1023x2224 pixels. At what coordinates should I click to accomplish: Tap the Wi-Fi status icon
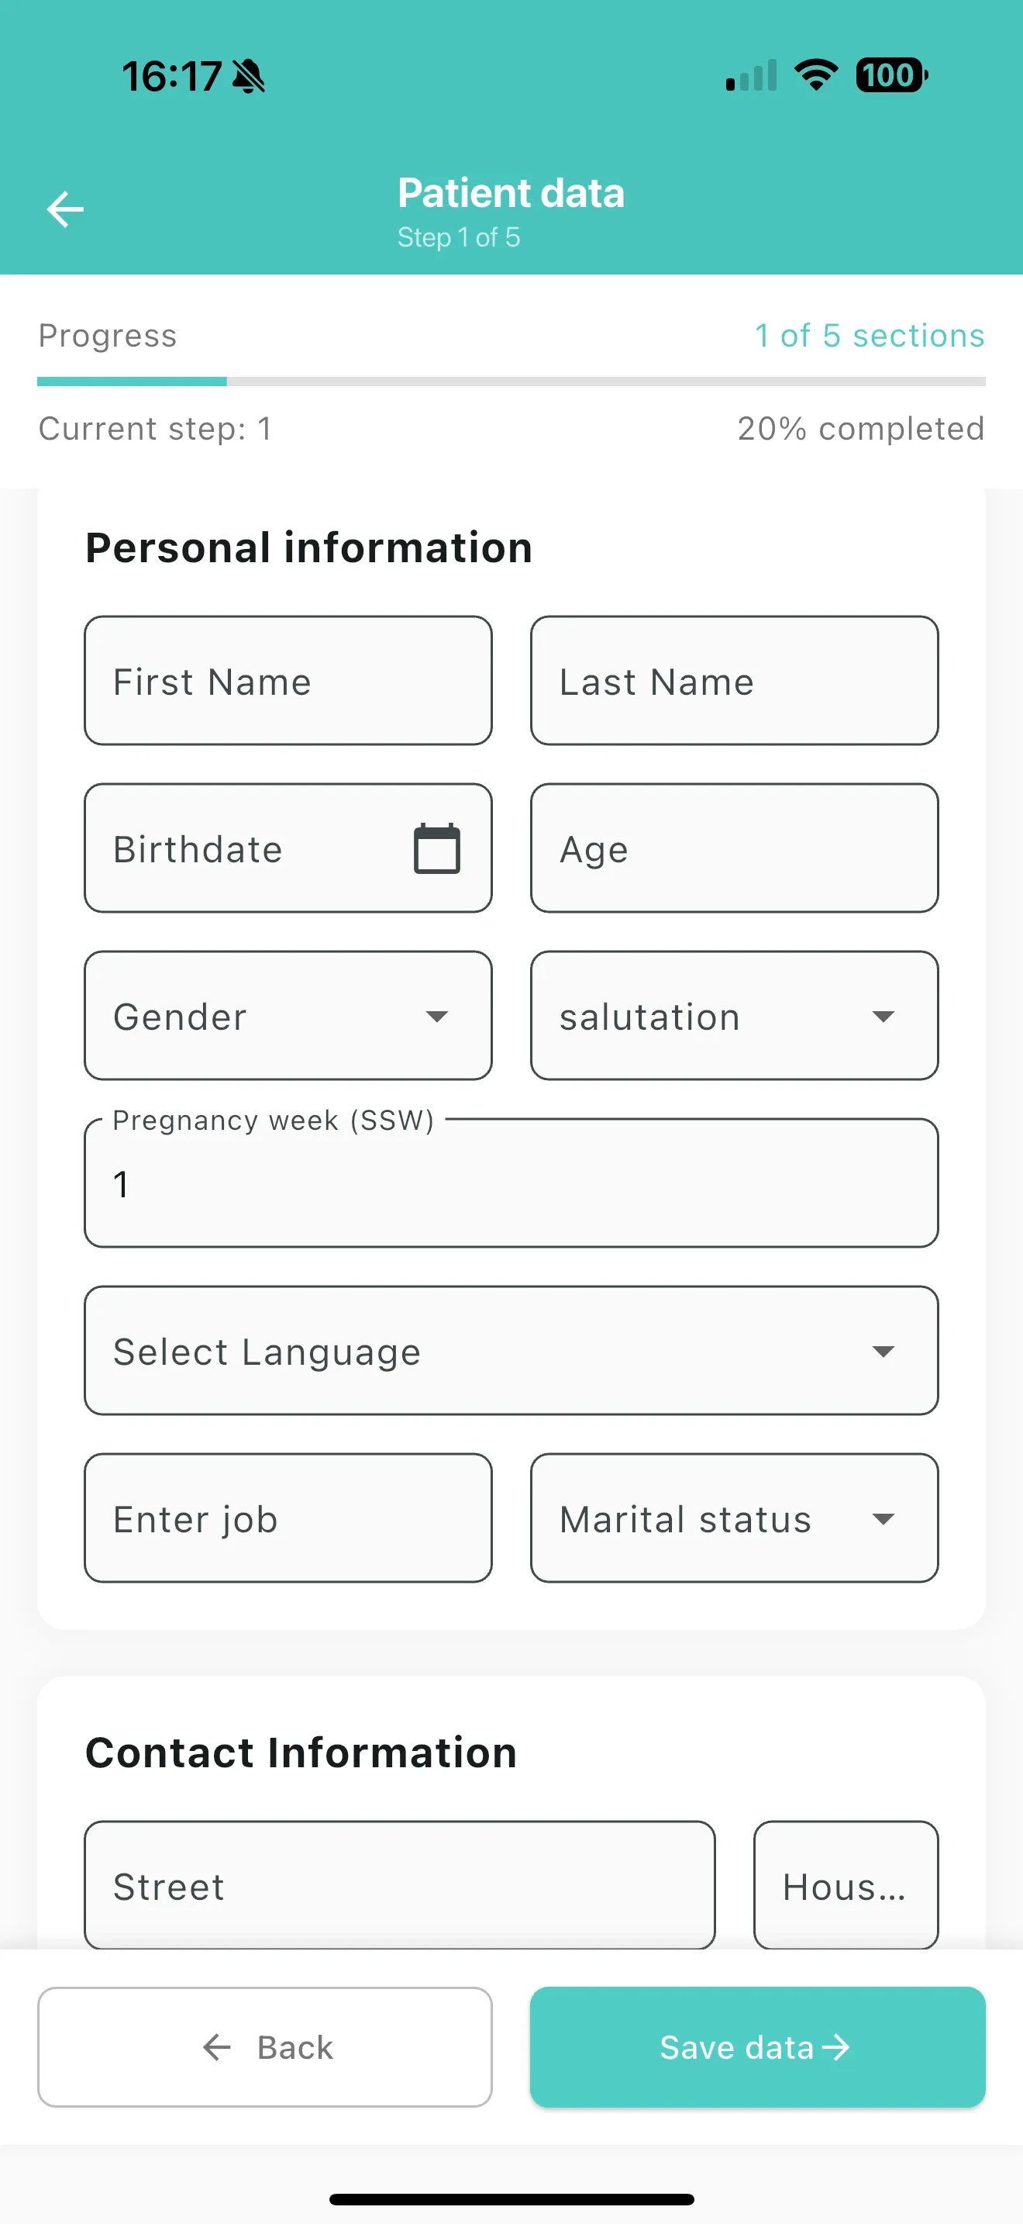coord(816,75)
